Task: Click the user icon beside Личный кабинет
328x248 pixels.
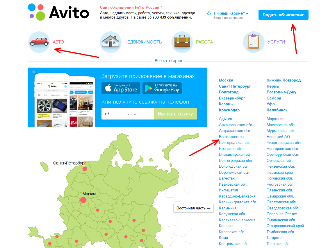Action: 209,13
